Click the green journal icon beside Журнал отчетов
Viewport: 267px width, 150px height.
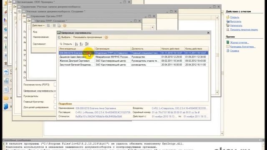pos(228,42)
